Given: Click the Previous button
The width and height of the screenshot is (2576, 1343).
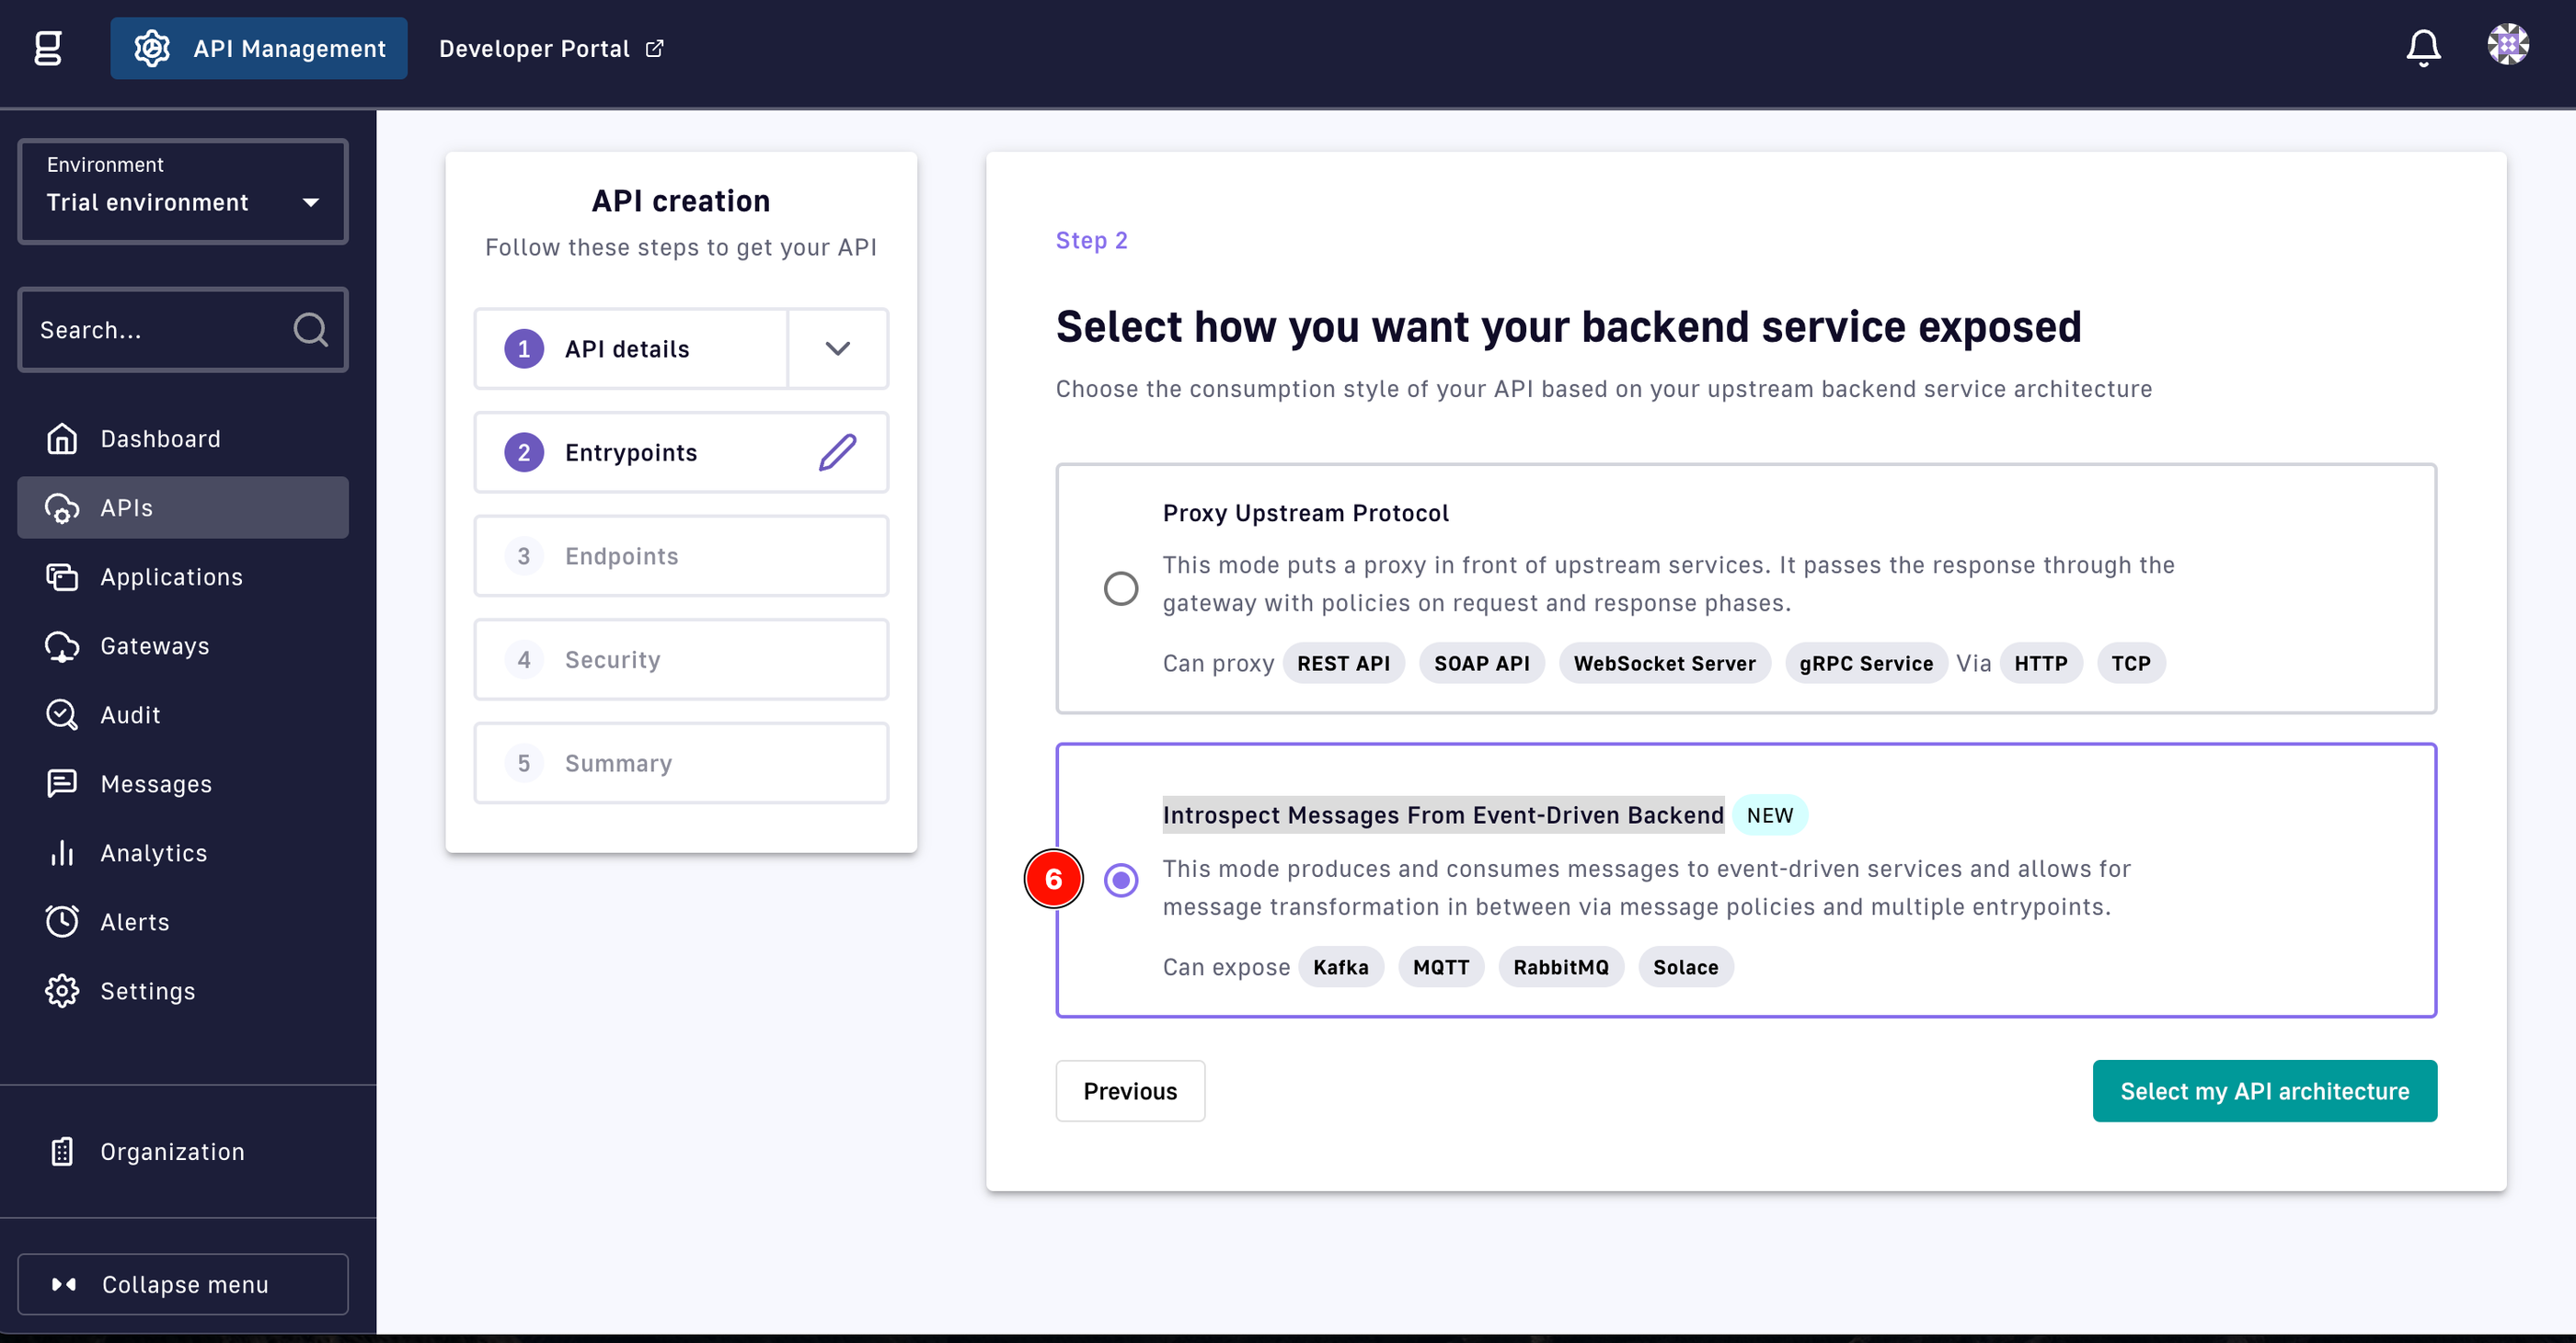Looking at the screenshot, I should click(x=1130, y=1091).
